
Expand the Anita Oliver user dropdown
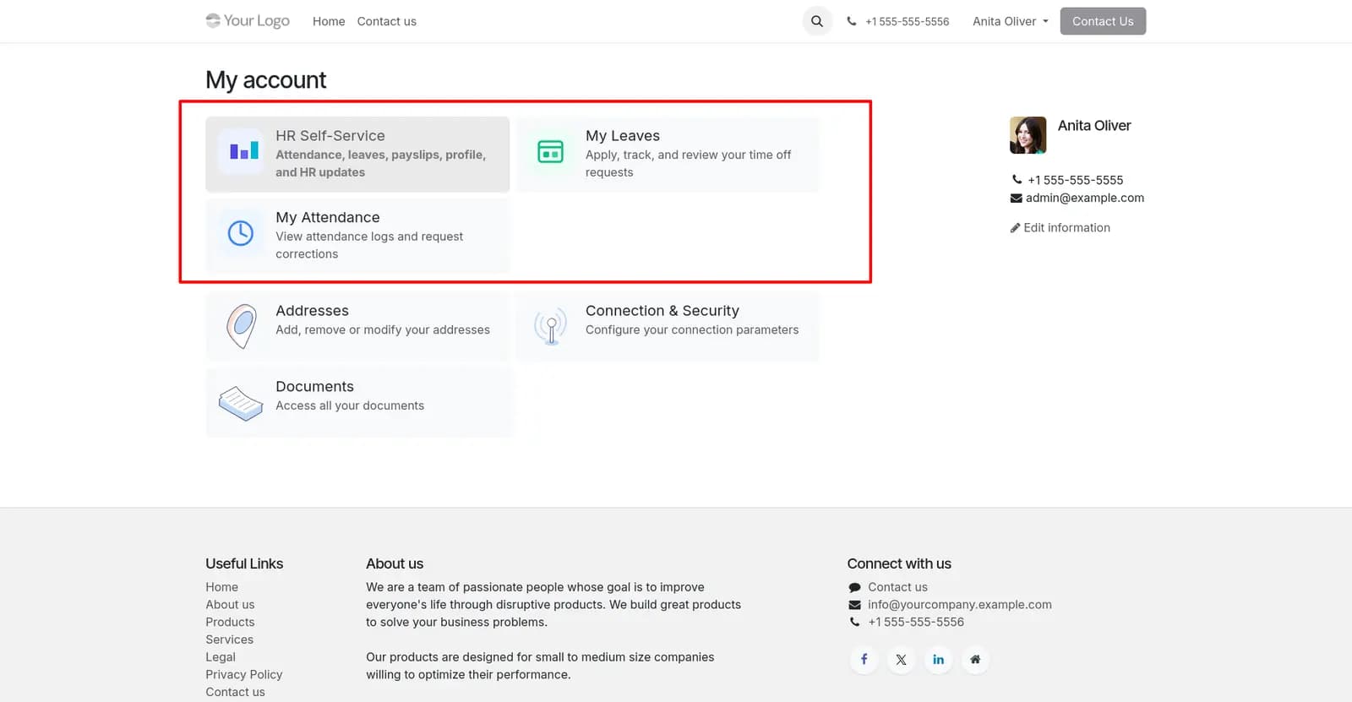[1010, 21]
